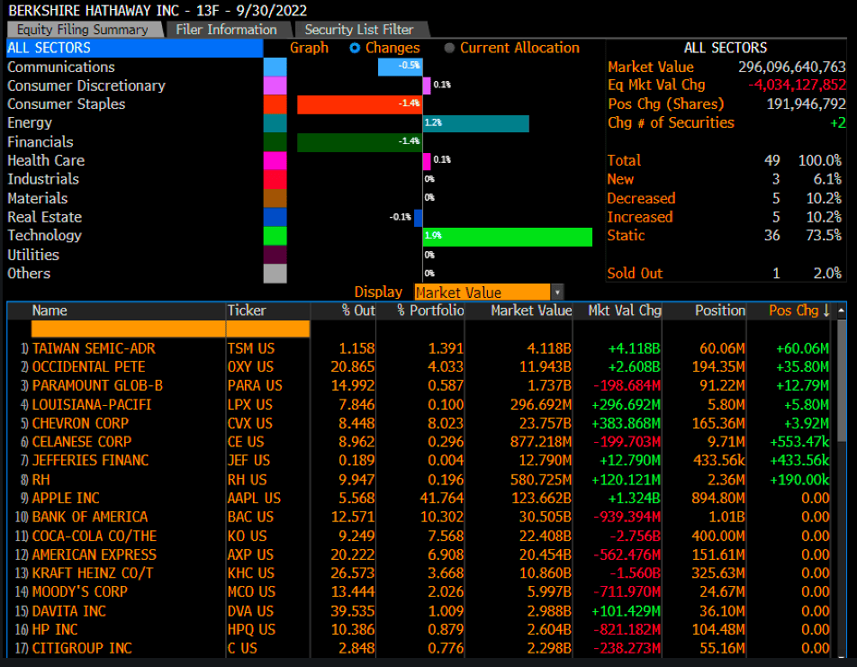Open the JEFFERIES FINANC holding
This screenshot has width=857, height=667.
(x=90, y=461)
